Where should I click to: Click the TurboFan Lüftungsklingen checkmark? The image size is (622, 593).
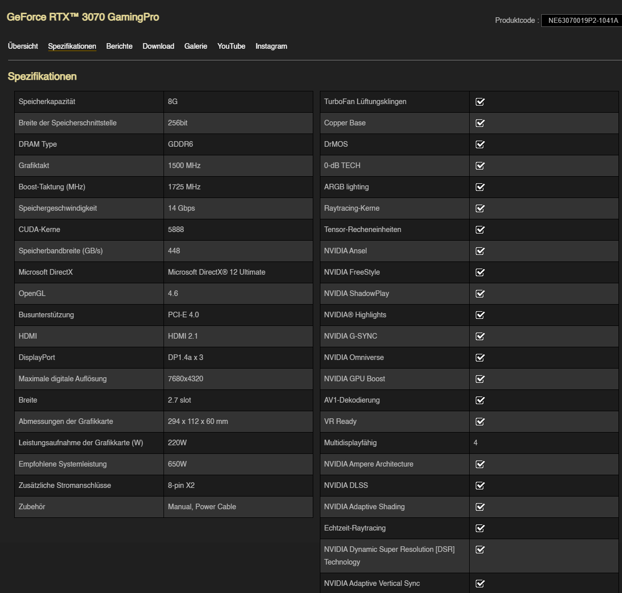[480, 102]
